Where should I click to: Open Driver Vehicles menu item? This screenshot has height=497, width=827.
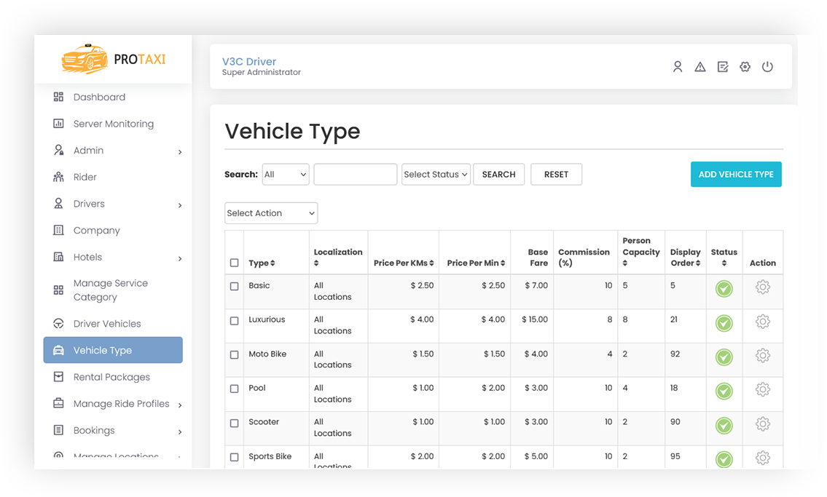[x=107, y=323]
